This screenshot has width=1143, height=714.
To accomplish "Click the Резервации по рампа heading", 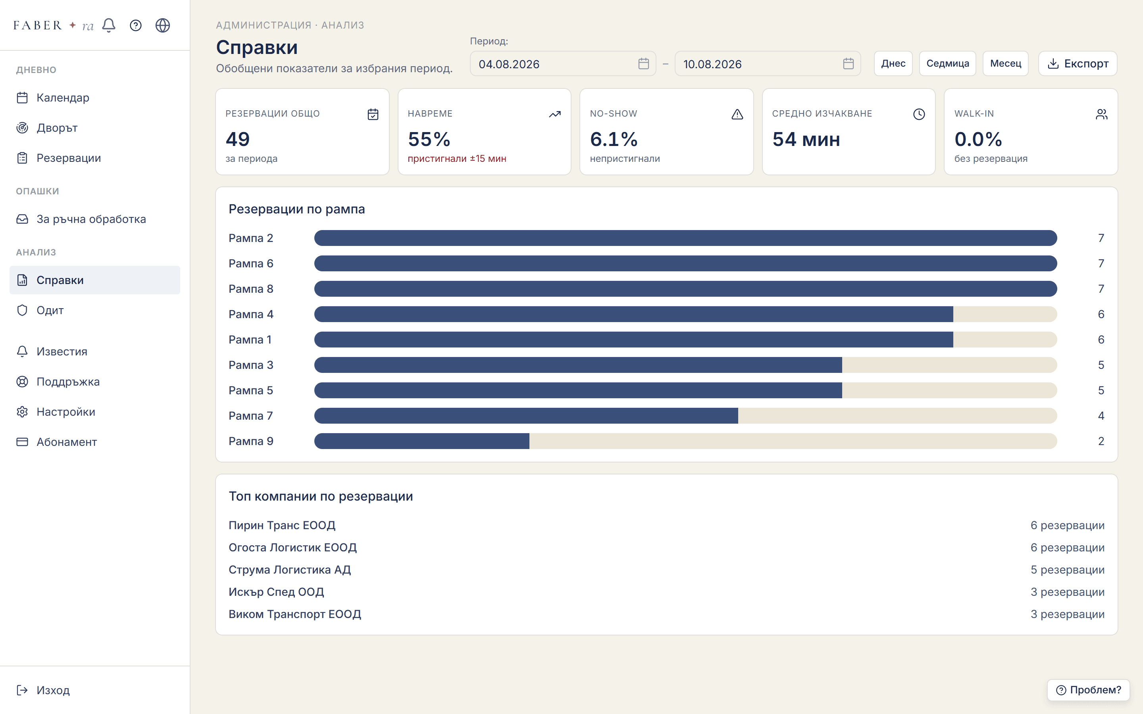I will (296, 209).
